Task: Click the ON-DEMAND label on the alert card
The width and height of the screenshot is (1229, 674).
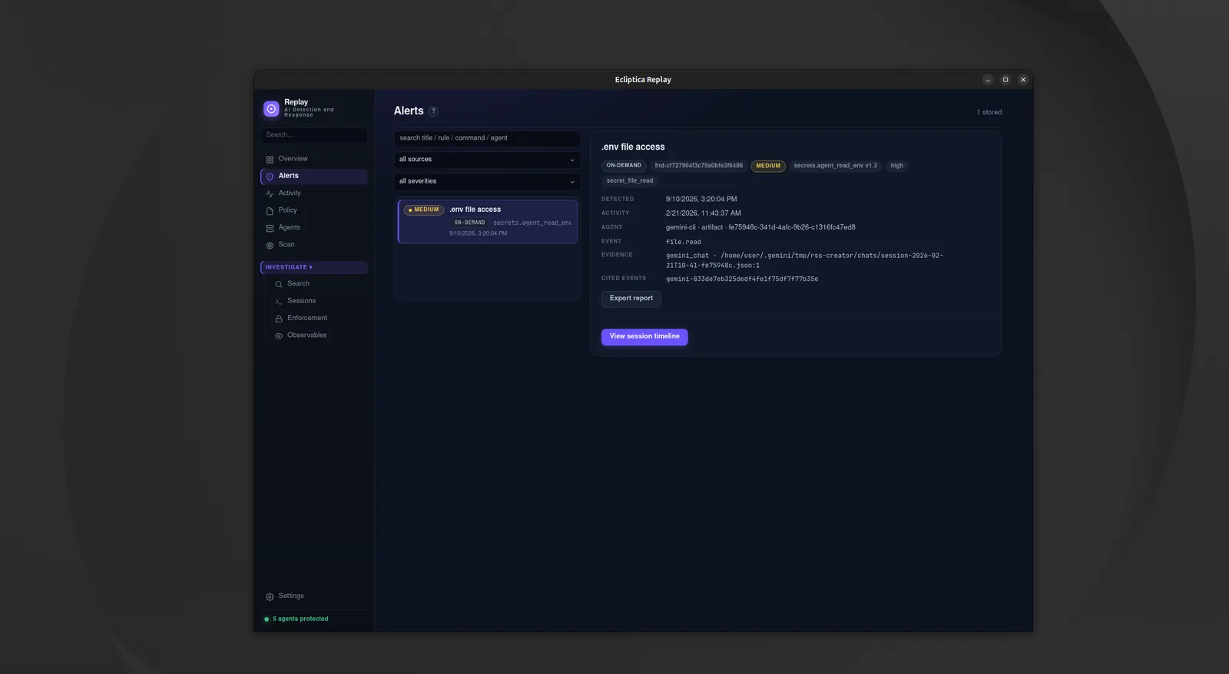Action: [469, 223]
